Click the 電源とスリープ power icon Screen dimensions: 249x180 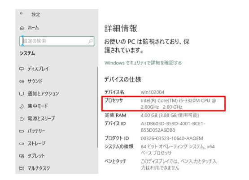(22, 119)
